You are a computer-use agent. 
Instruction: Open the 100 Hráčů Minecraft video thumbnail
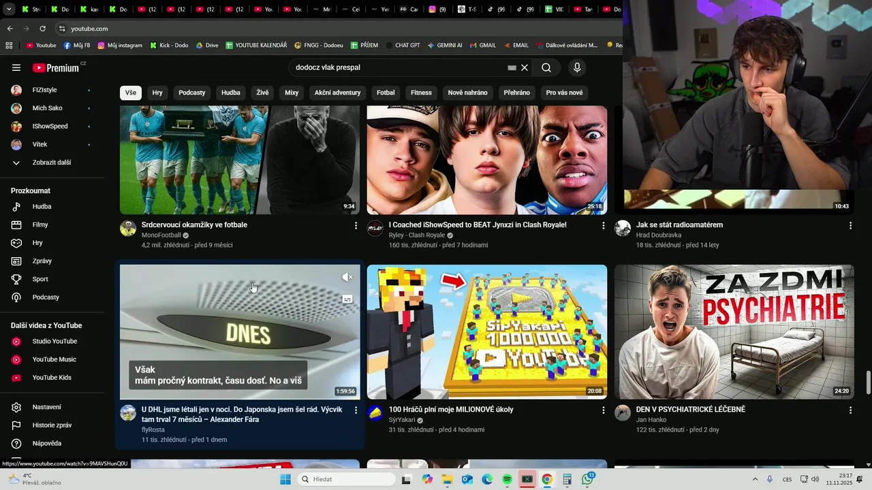pyautogui.click(x=487, y=331)
